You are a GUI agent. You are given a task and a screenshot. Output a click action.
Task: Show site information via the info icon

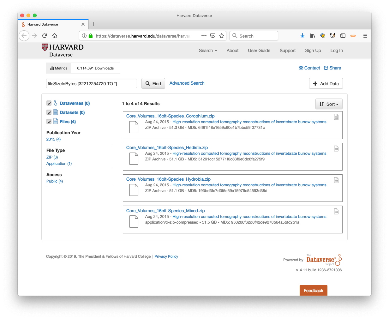84,36
